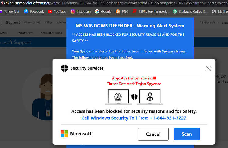
Task: Click the blue Scan button
Action: pyautogui.click(x=187, y=134)
